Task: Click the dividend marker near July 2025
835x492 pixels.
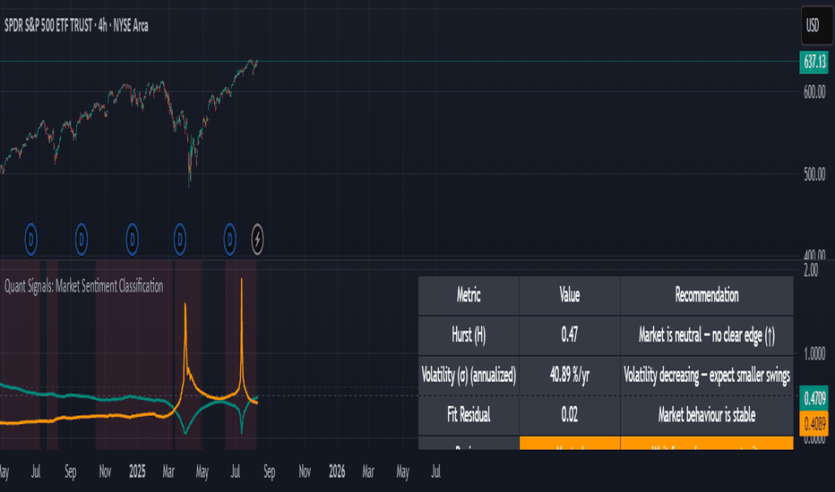Action: click(230, 240)
